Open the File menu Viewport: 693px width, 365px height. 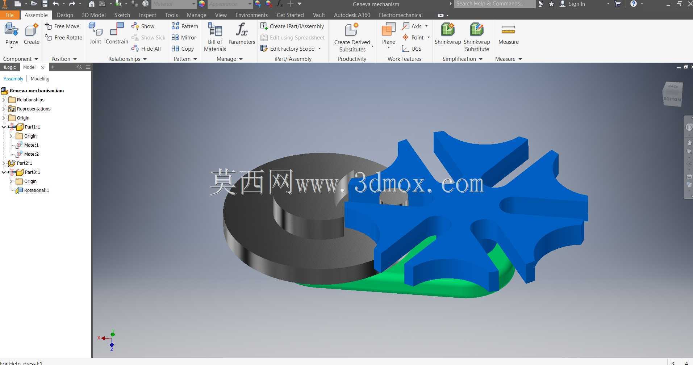pos(9,15)
